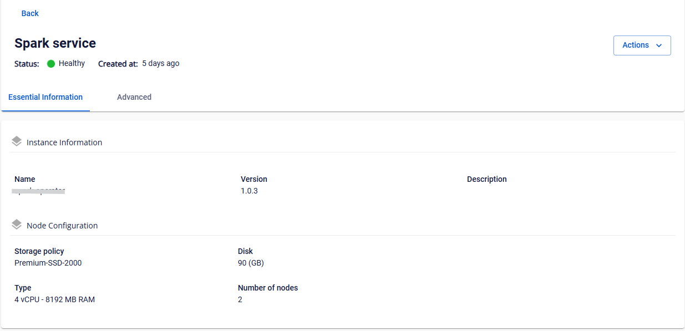
Task: Click the Spark service heading
Action: 55,43
